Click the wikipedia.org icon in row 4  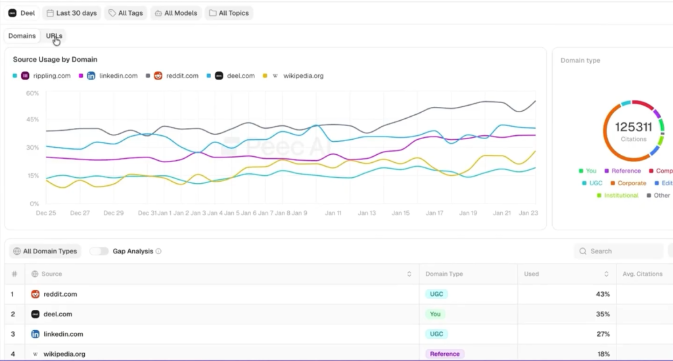[x=35, y=354]
